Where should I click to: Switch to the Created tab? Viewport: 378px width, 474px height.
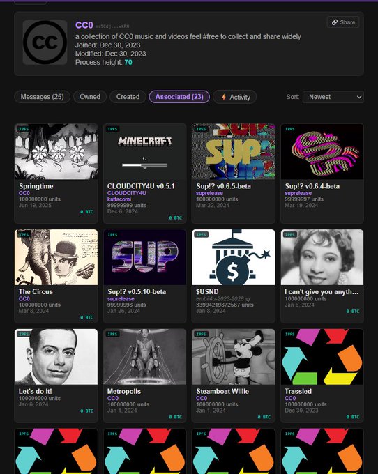128,97
